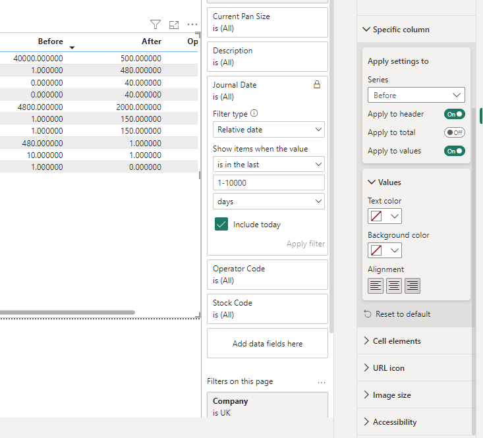The height and width of the screenshot is (438, 483).
Task: Open Description filter card
Action: [268, 57]
